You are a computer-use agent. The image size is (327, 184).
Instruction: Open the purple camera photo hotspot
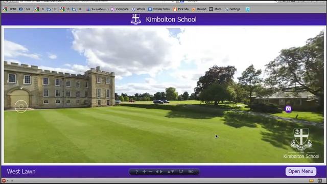[x=288, y=109]
